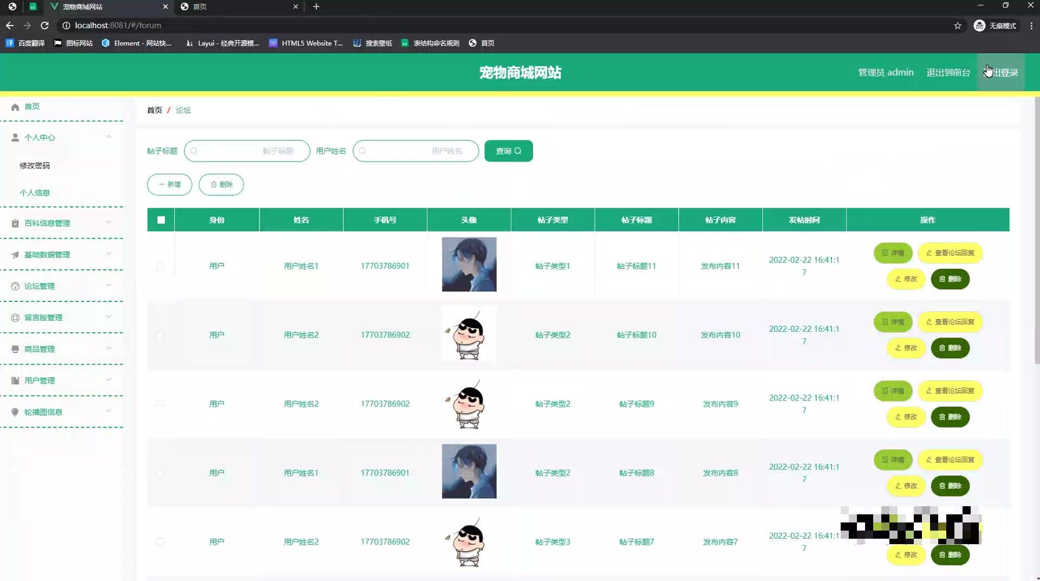Open the HTML5 Website bookmark
Viewport: 1040px width, 581px height.
(x=306, y=43)
